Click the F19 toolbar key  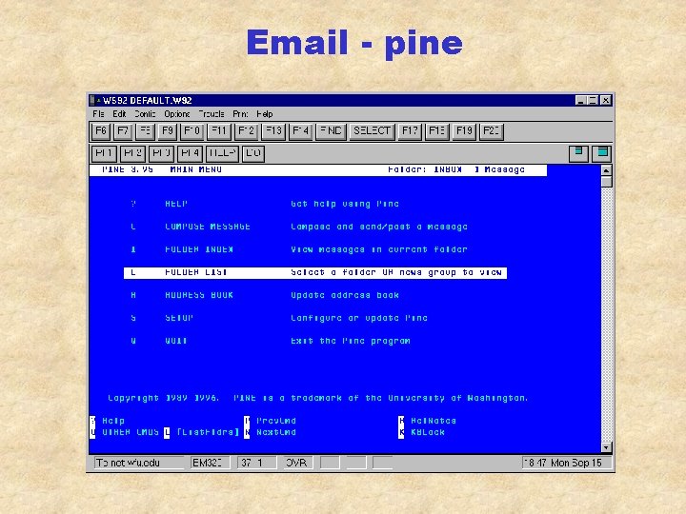point(464,131)
